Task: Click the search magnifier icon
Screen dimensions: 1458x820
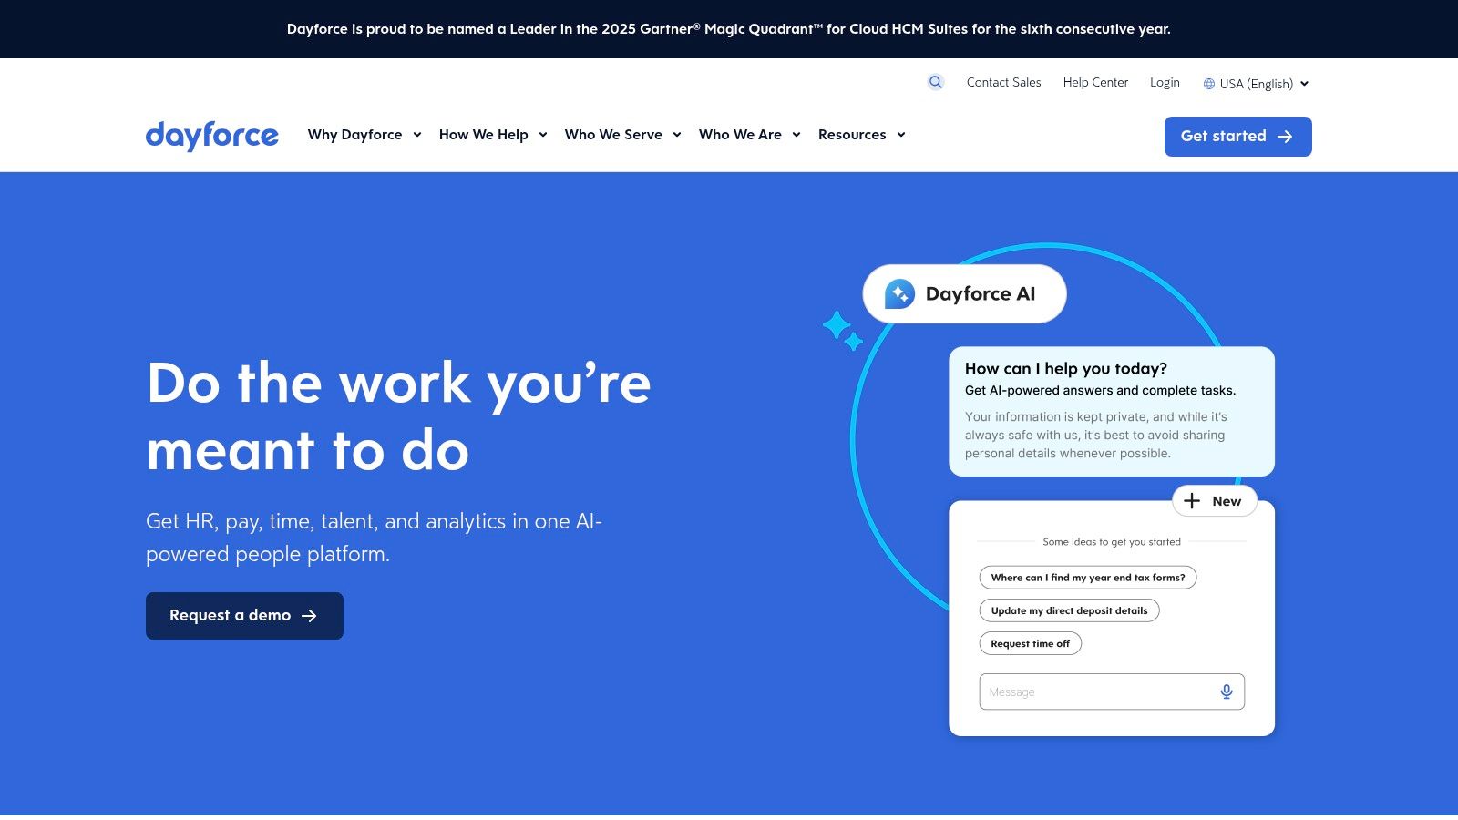Action: click(x=935, y=82)
